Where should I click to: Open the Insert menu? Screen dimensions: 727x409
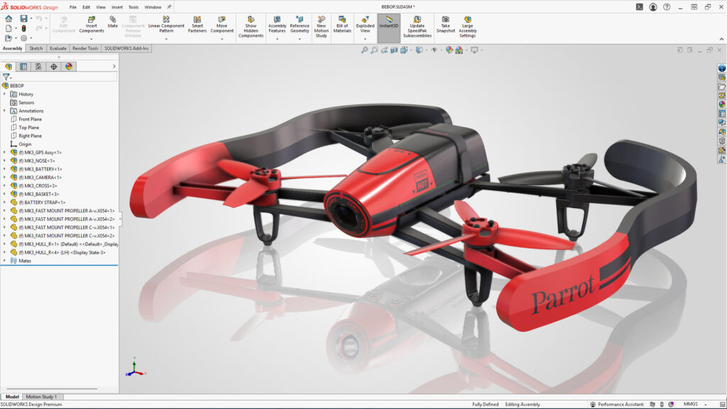117,7
